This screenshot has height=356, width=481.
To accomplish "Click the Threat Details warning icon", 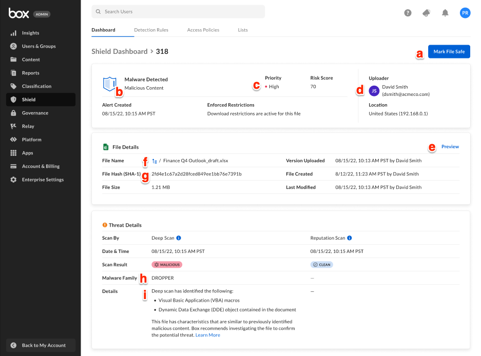I will tap(105, 225).
